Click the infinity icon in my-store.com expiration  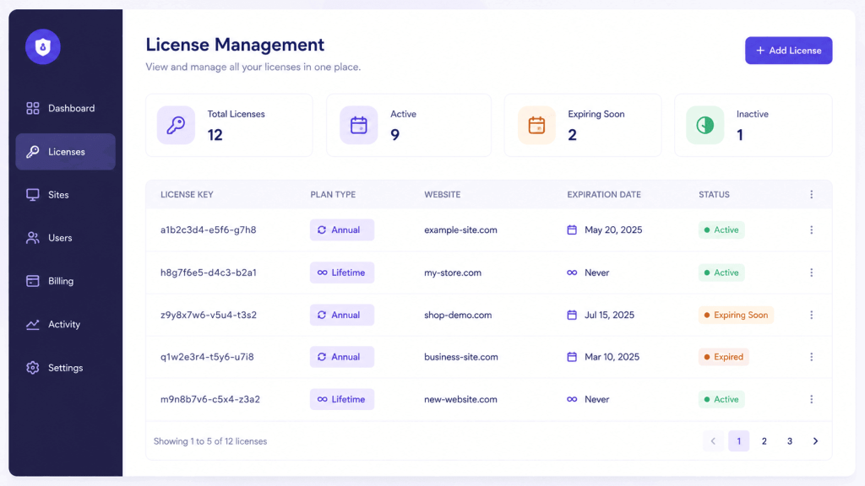(572, 273)
